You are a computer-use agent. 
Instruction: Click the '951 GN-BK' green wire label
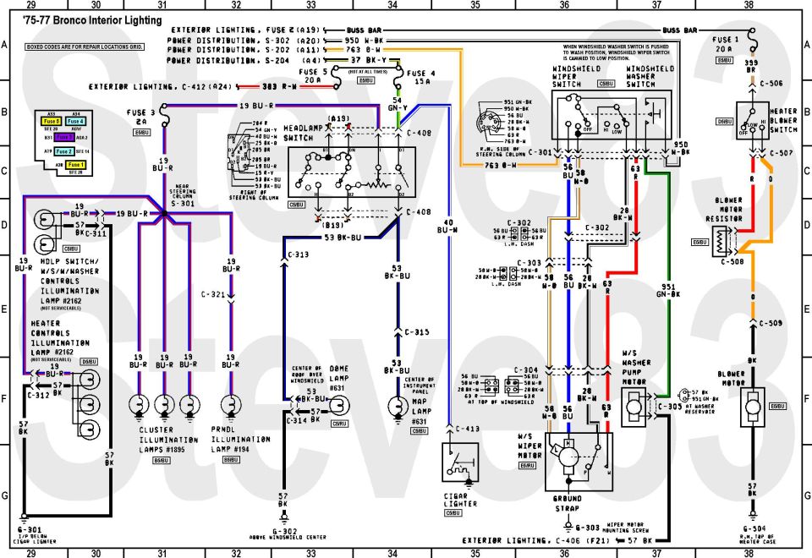pyautogui.click(x=667, y=290)
